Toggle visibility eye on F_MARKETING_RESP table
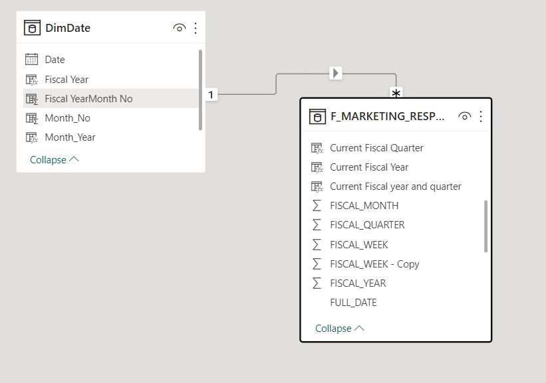 tap(464, 116)
